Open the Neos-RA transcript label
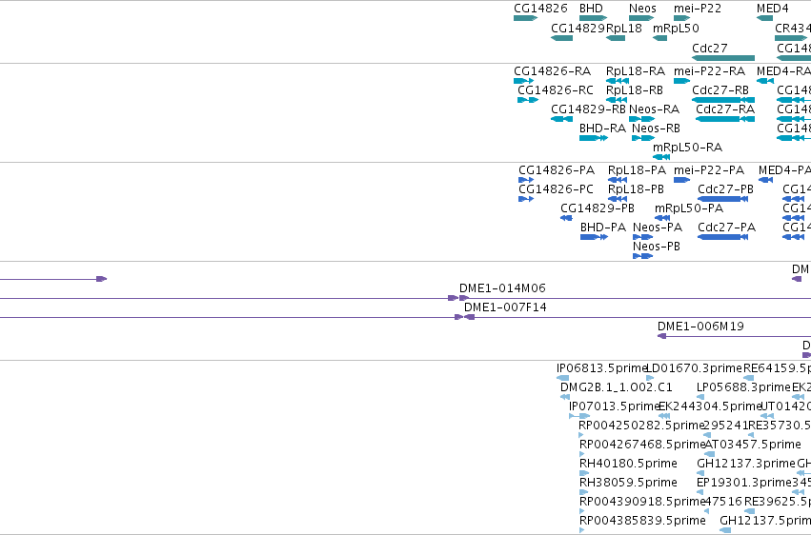Viewport: 811px width, 535px height. [654, 109]
